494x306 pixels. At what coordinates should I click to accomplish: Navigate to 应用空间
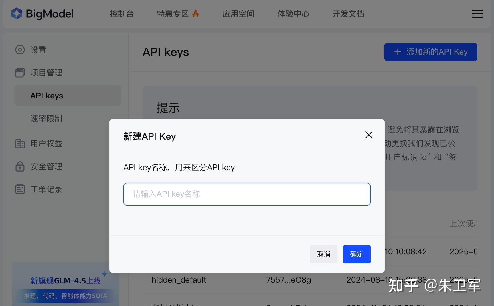[238, 14]
